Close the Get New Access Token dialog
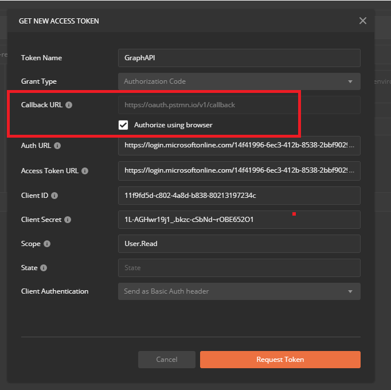The width and height of the screenshot is (391, 390). pyautogui.click(x=362, y=21)
